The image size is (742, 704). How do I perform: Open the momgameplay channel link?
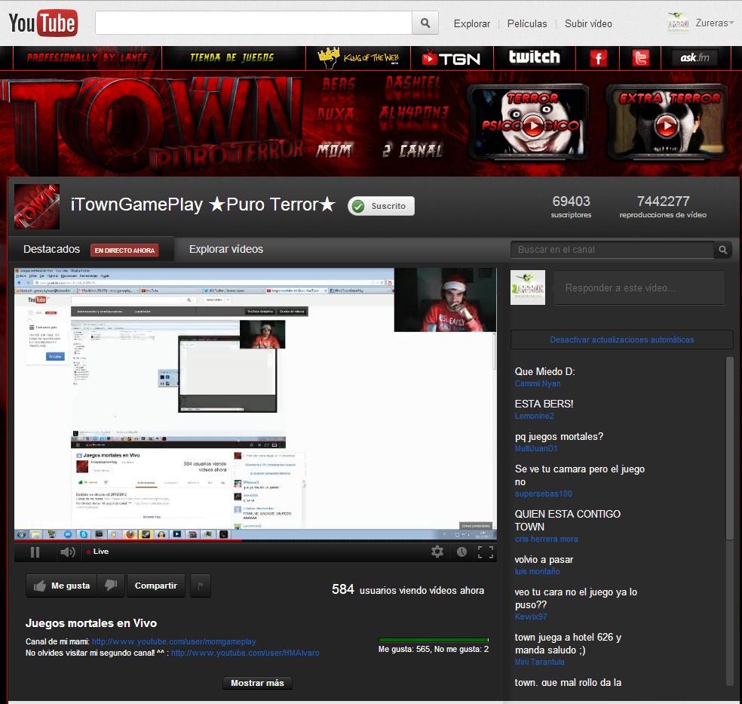pos(173,641)
